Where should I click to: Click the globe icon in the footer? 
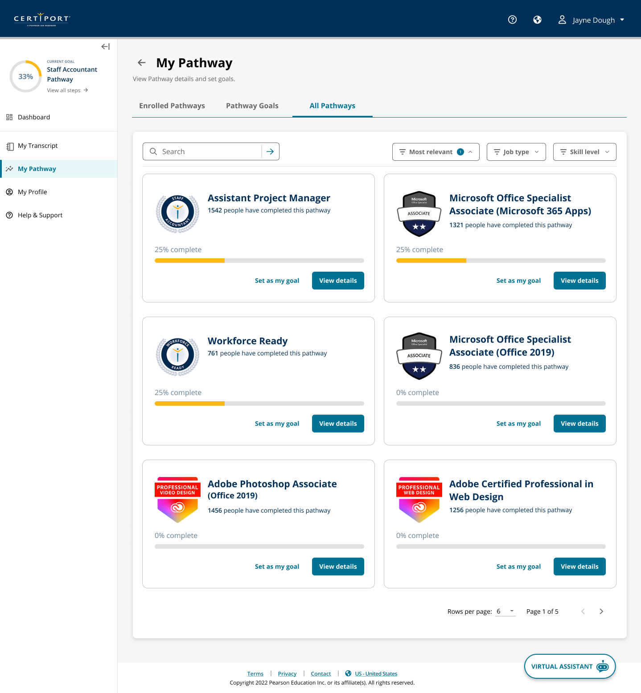348,673
